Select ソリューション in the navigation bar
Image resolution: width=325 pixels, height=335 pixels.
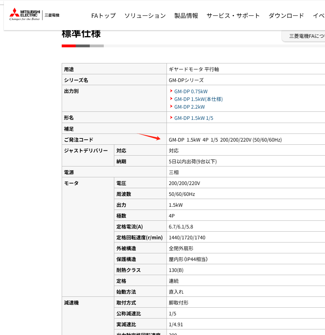tap(145, 16)
